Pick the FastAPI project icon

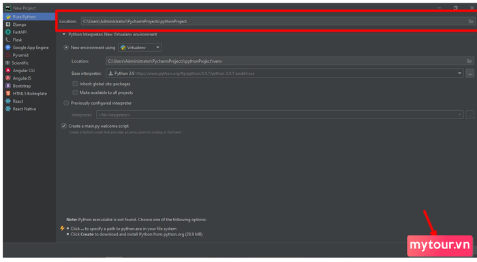tap(8, 32)
